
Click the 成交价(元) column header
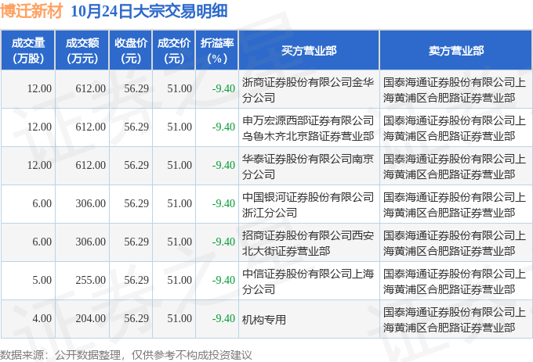[x=174, y=50]
